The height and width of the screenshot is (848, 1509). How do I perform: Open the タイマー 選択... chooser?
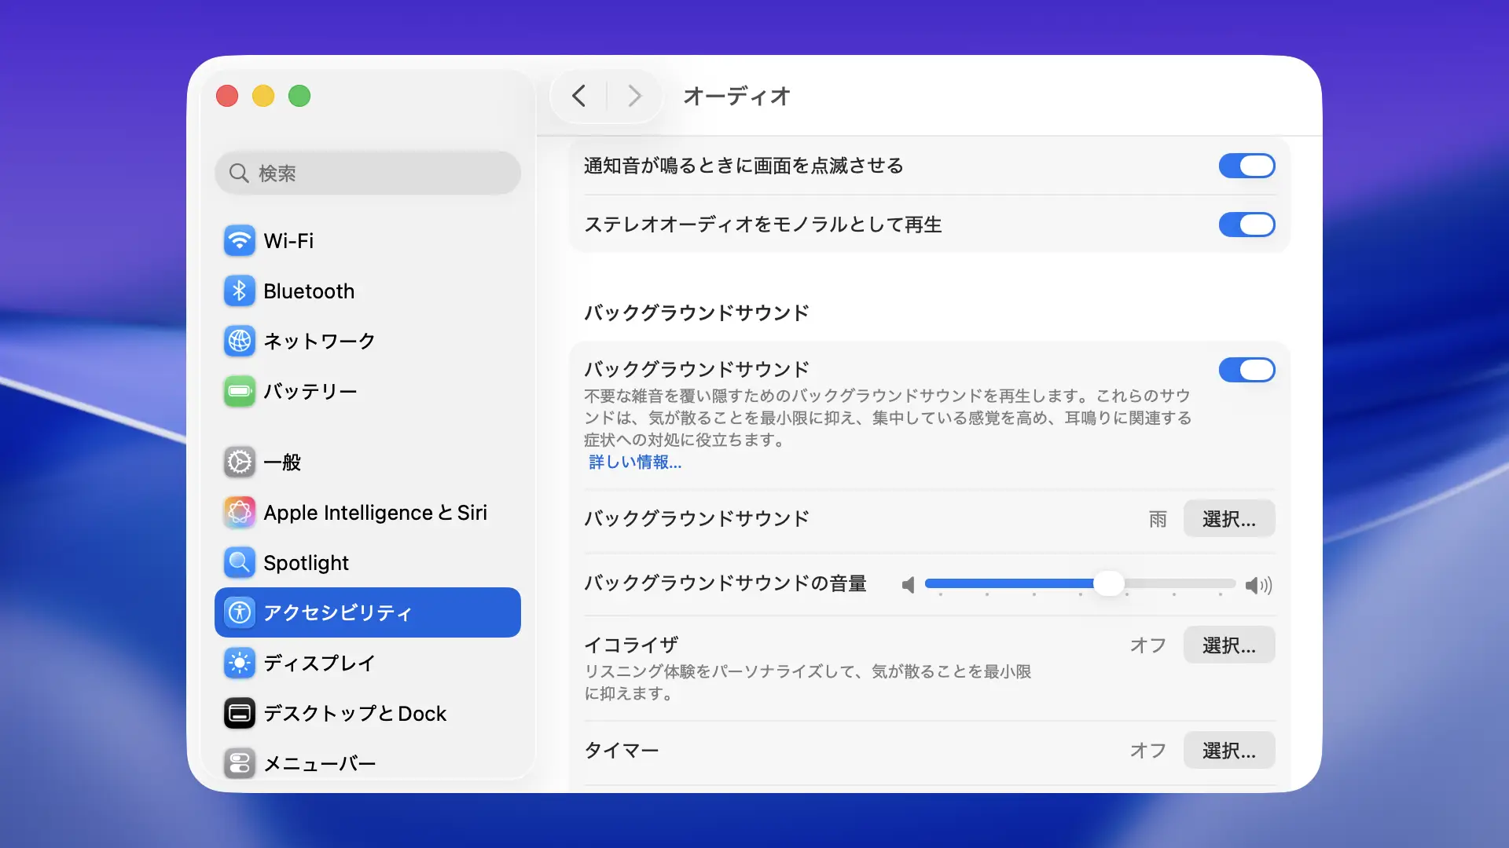pyautogui.click(x=1228, y=751)
